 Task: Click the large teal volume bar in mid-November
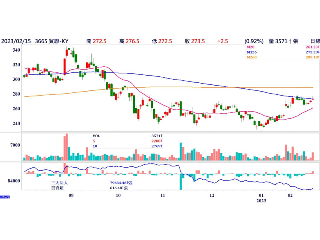tap(181, 152)
